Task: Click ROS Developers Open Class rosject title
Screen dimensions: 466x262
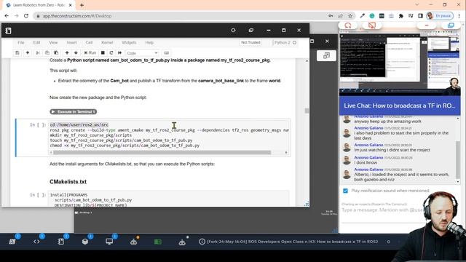Action: (293, 242)
